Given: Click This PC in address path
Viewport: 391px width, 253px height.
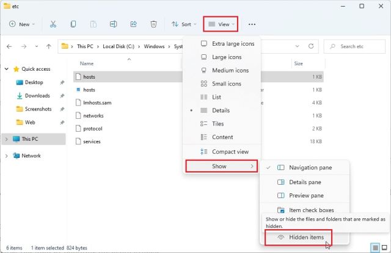Looking at the screenshot, I should click(x=85, y=46).
